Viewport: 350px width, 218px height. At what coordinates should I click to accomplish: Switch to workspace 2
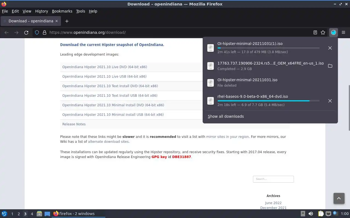(x=19, y=214)
